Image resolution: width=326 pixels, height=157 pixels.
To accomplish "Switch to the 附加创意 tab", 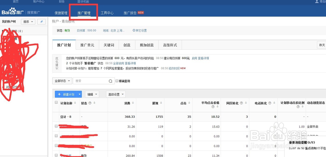I will 147,45.
